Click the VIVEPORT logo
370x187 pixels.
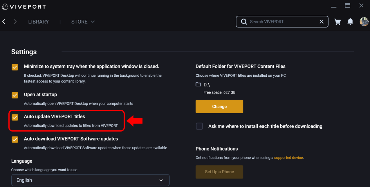[24, 6]
